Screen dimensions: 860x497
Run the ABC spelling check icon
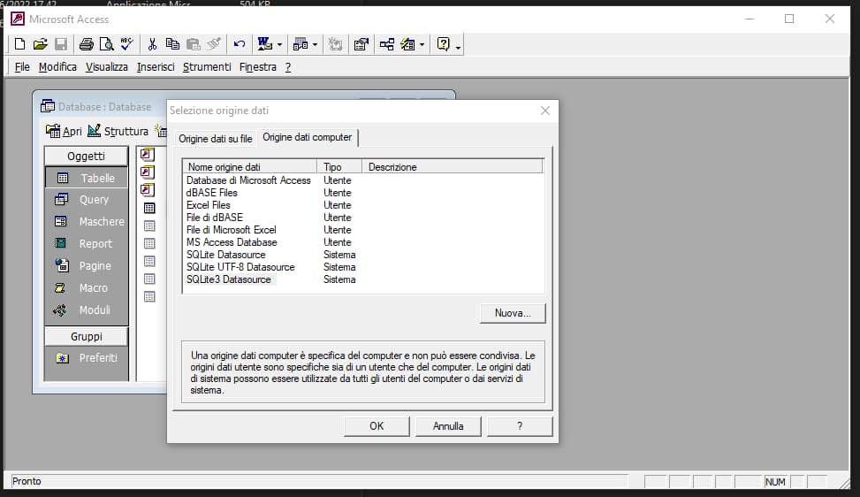(x=126, y=44)
